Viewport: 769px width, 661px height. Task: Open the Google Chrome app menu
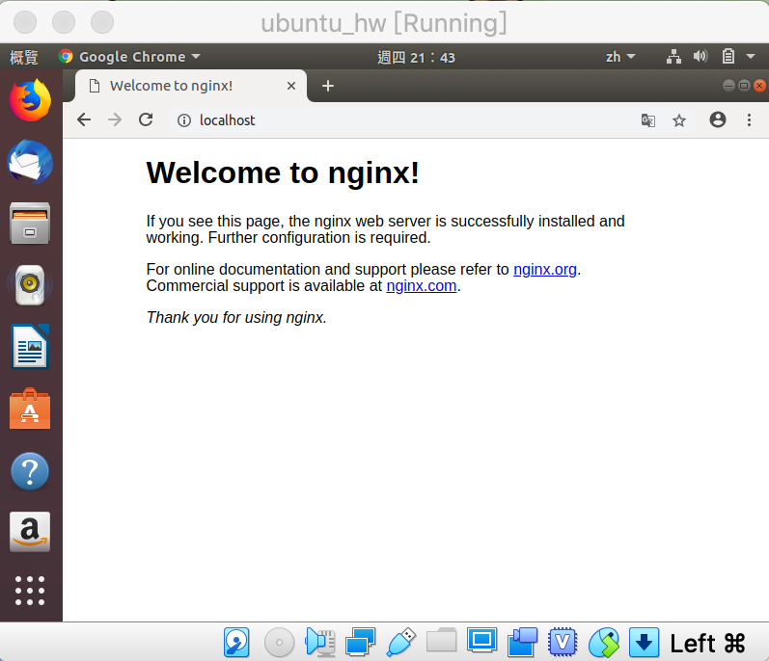click(x=129, y=57)
